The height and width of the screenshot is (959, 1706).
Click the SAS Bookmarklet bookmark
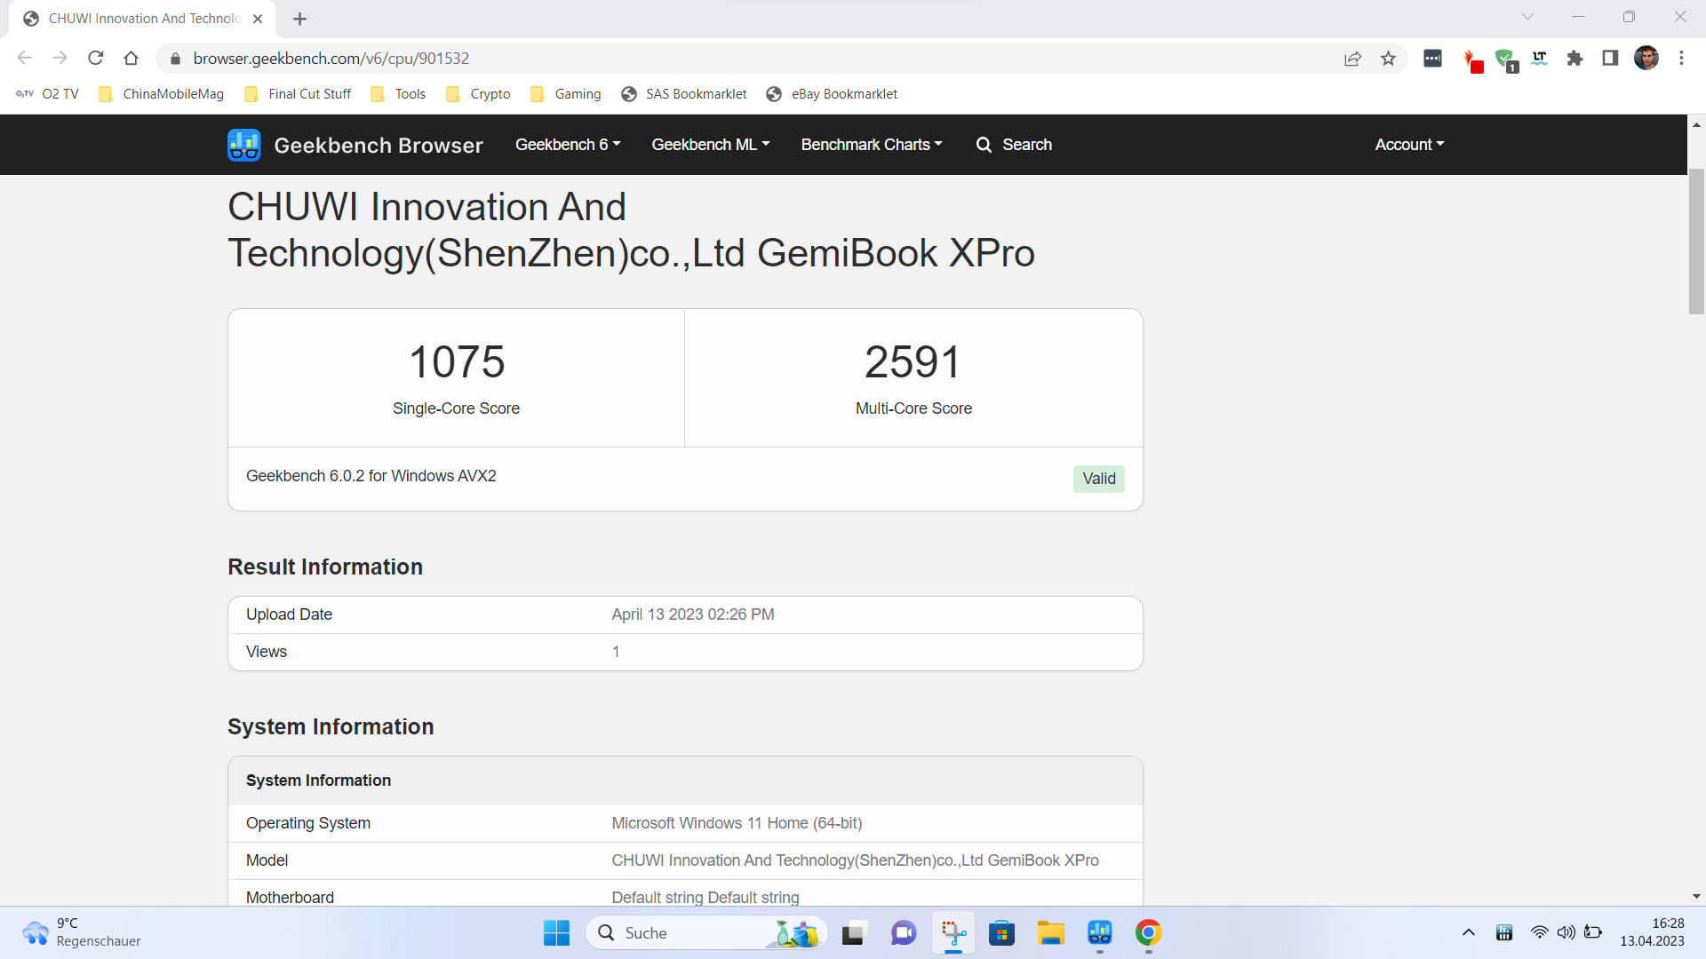[x=684, y=94]
